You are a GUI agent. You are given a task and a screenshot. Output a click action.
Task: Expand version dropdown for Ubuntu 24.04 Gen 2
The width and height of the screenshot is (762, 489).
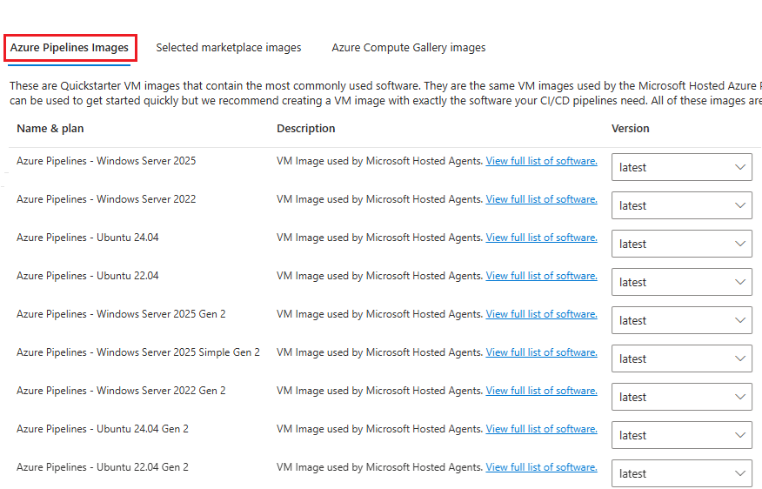tap(681, 435)
